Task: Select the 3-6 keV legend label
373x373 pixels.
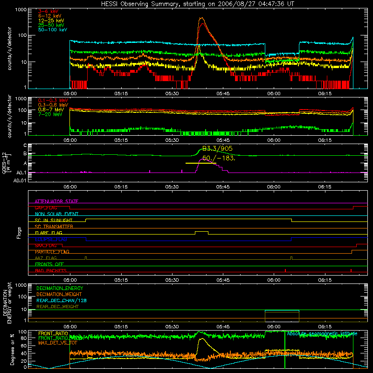Action: pos(48,11)
